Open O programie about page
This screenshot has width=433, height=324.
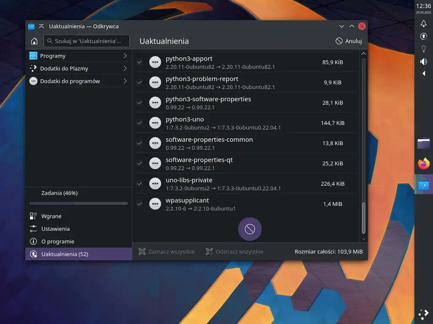[x=79, y=241]
